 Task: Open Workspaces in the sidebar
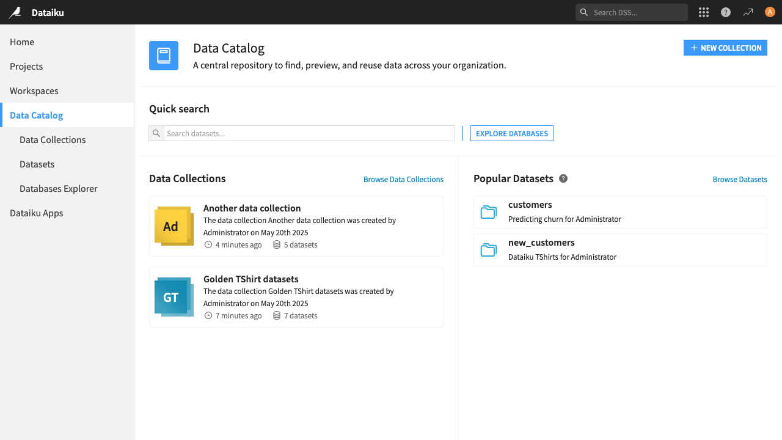tap(67, 90)
